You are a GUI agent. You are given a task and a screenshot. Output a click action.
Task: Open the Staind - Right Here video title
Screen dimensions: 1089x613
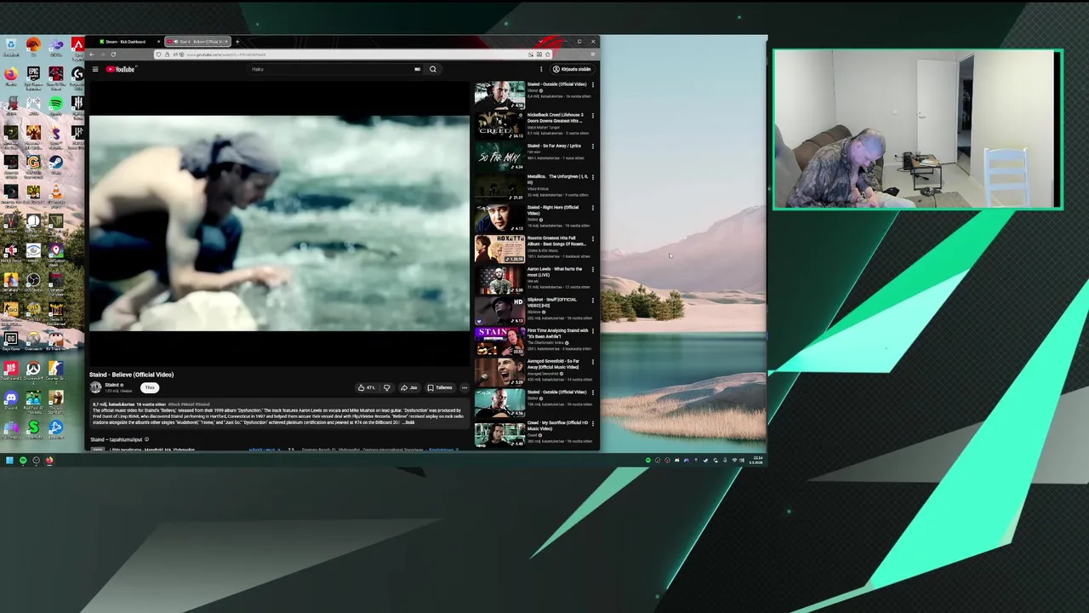click(554, 210)
